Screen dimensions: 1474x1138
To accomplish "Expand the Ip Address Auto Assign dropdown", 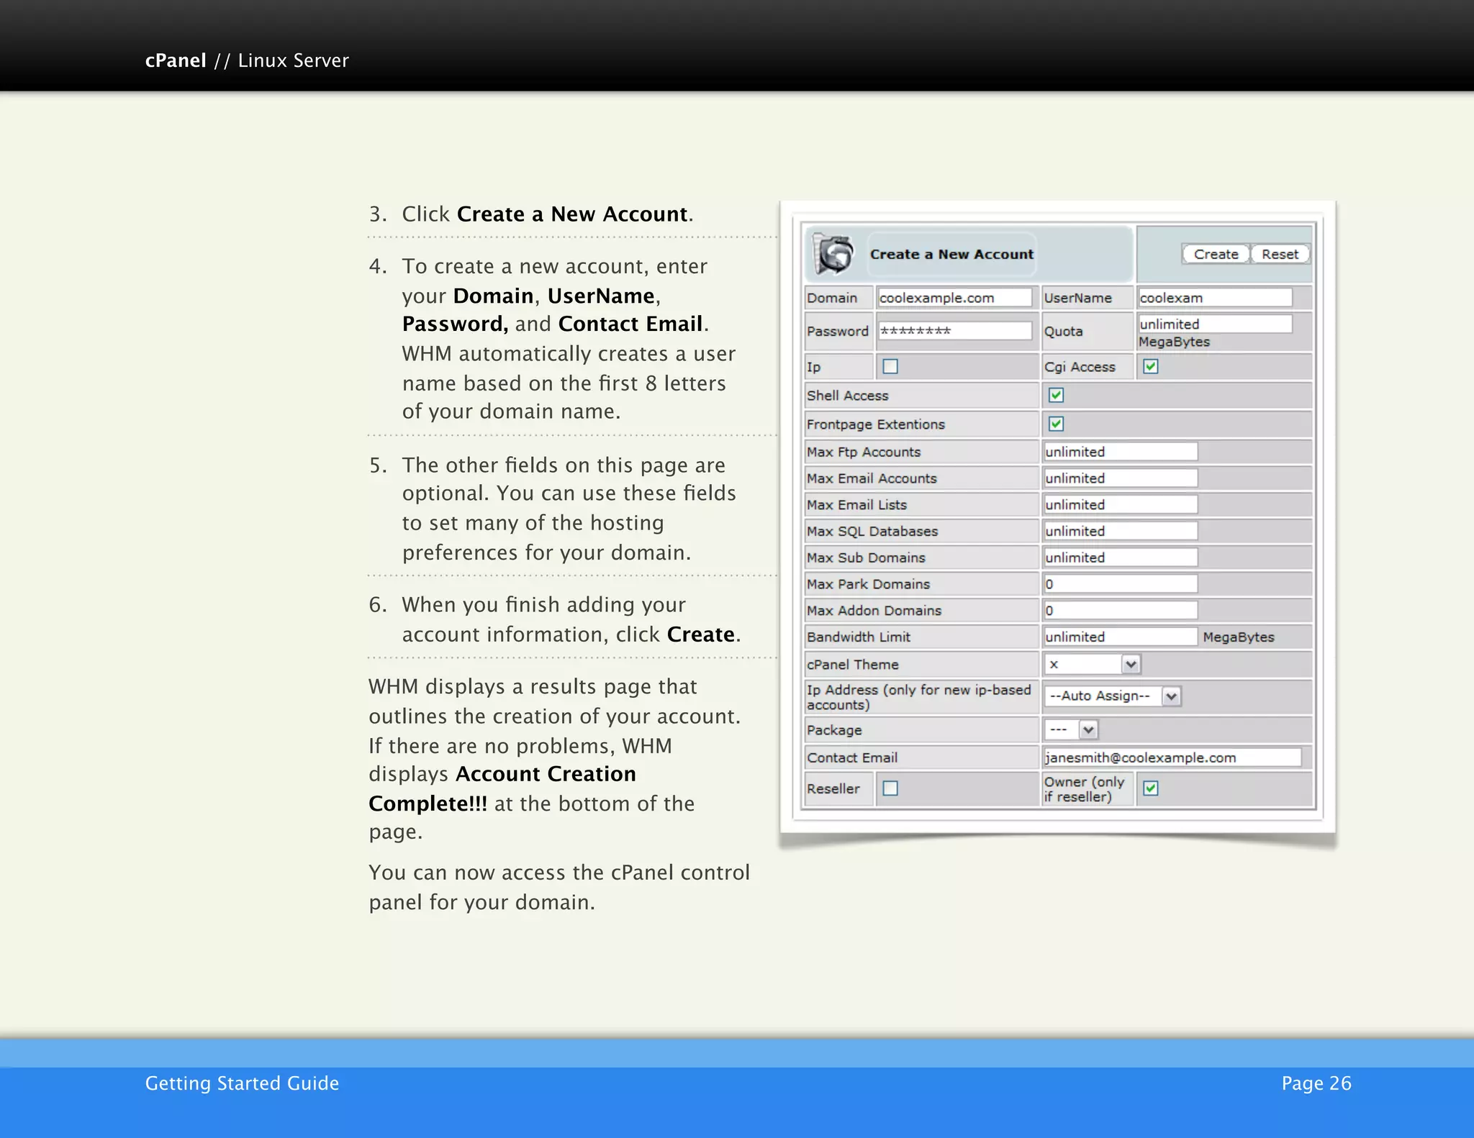I will pyautogui.click(x=1112, y=696).
